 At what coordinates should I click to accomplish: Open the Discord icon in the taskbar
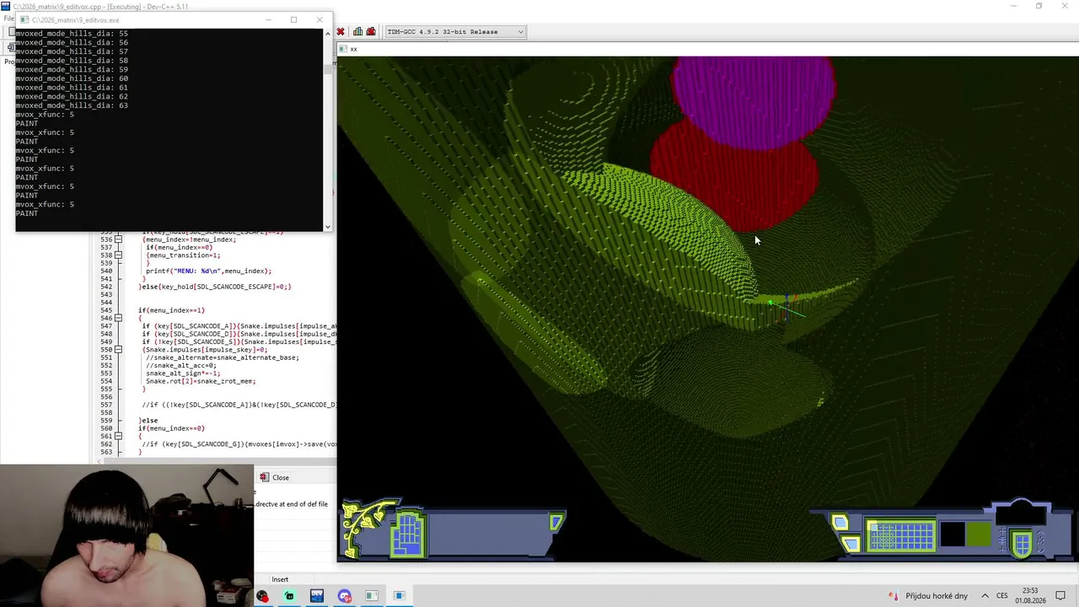point(344,596)
